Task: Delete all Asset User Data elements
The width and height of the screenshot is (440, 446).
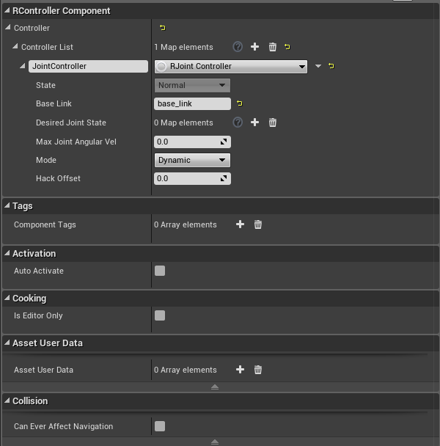Action: pos(258,370)
